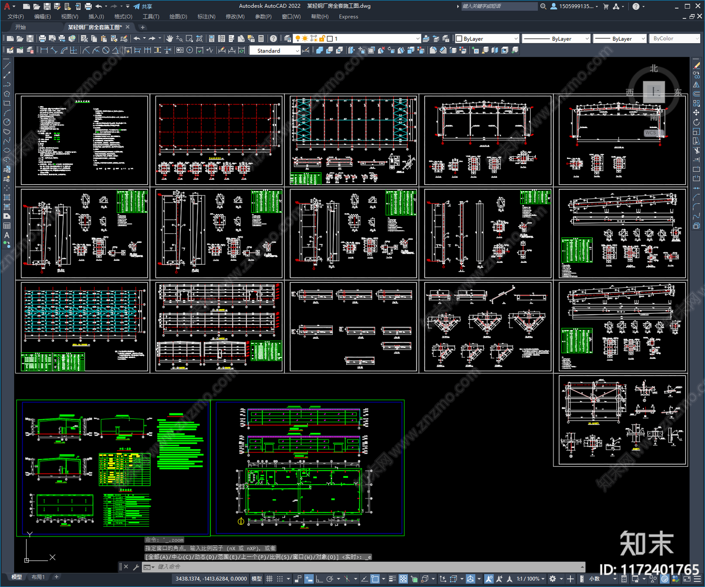The image size is (705, 587).
Task: Click the keyword search box in title bar
Action: [499, 6]
